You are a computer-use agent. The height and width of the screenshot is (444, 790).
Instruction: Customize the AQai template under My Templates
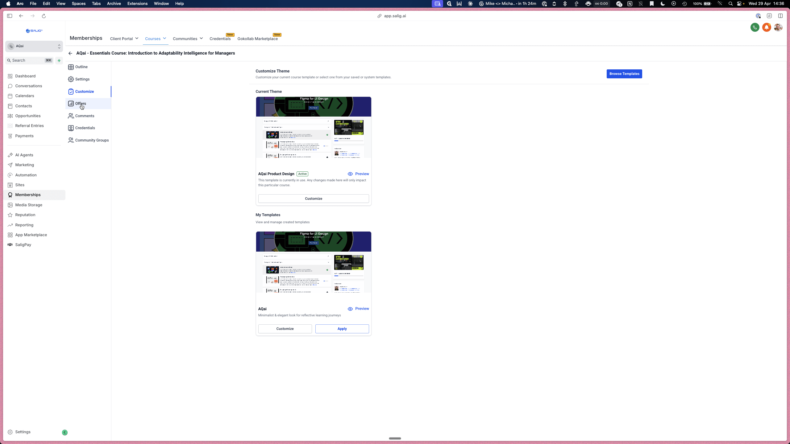point(285,329)
